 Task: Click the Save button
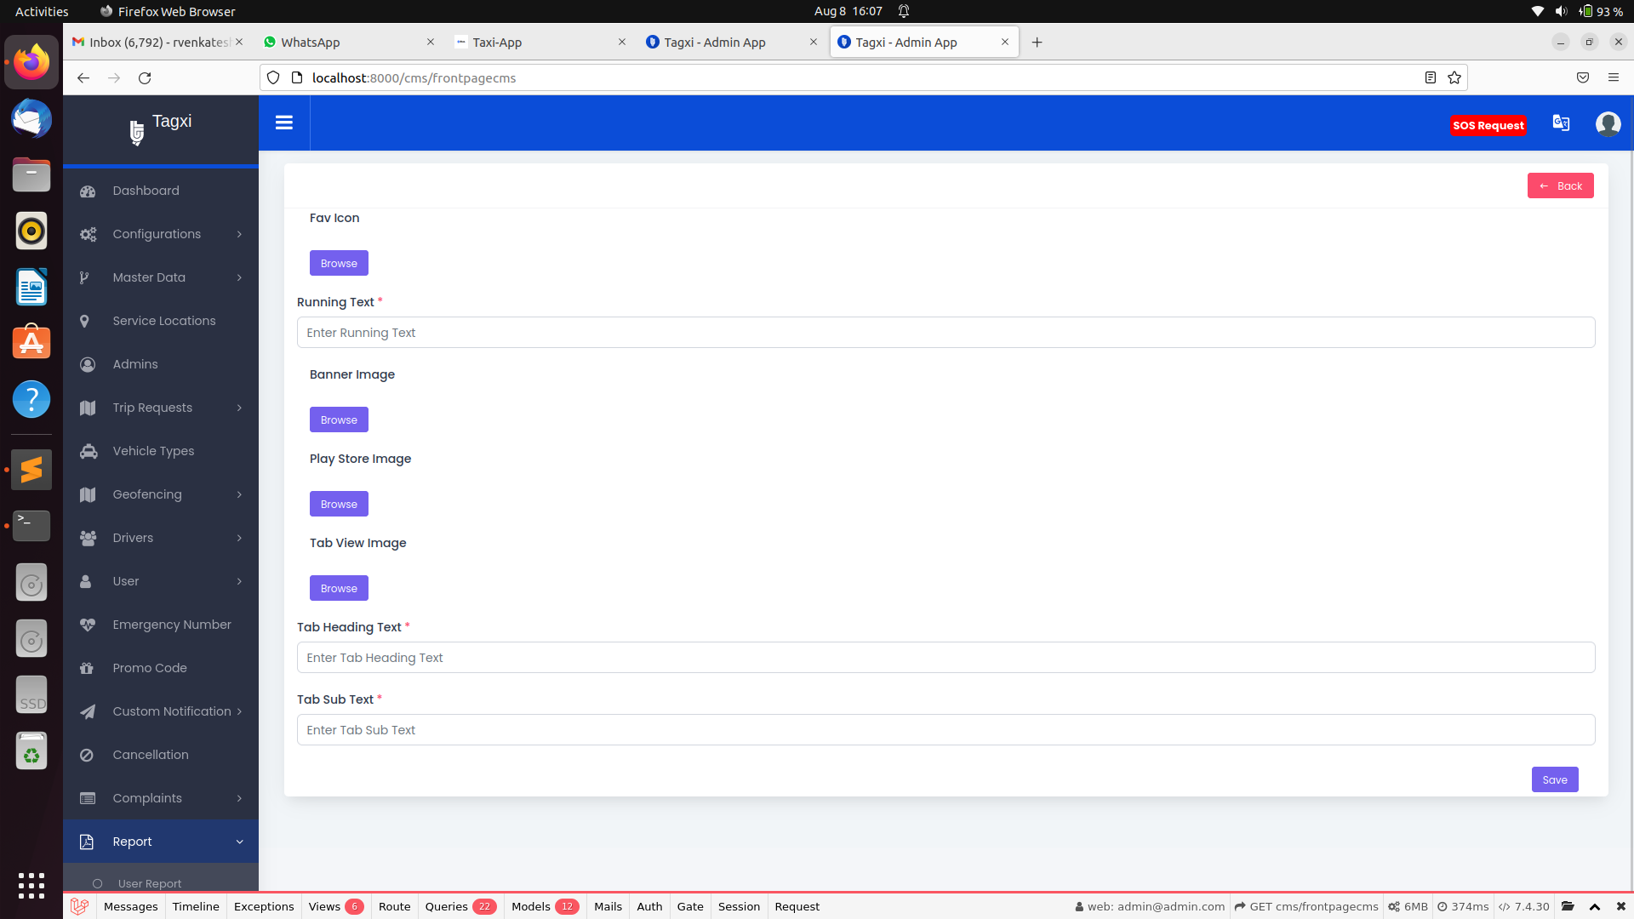pyautogui.click(x=1554, y=779)
